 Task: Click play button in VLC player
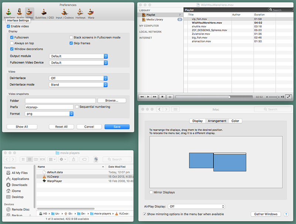148,97
